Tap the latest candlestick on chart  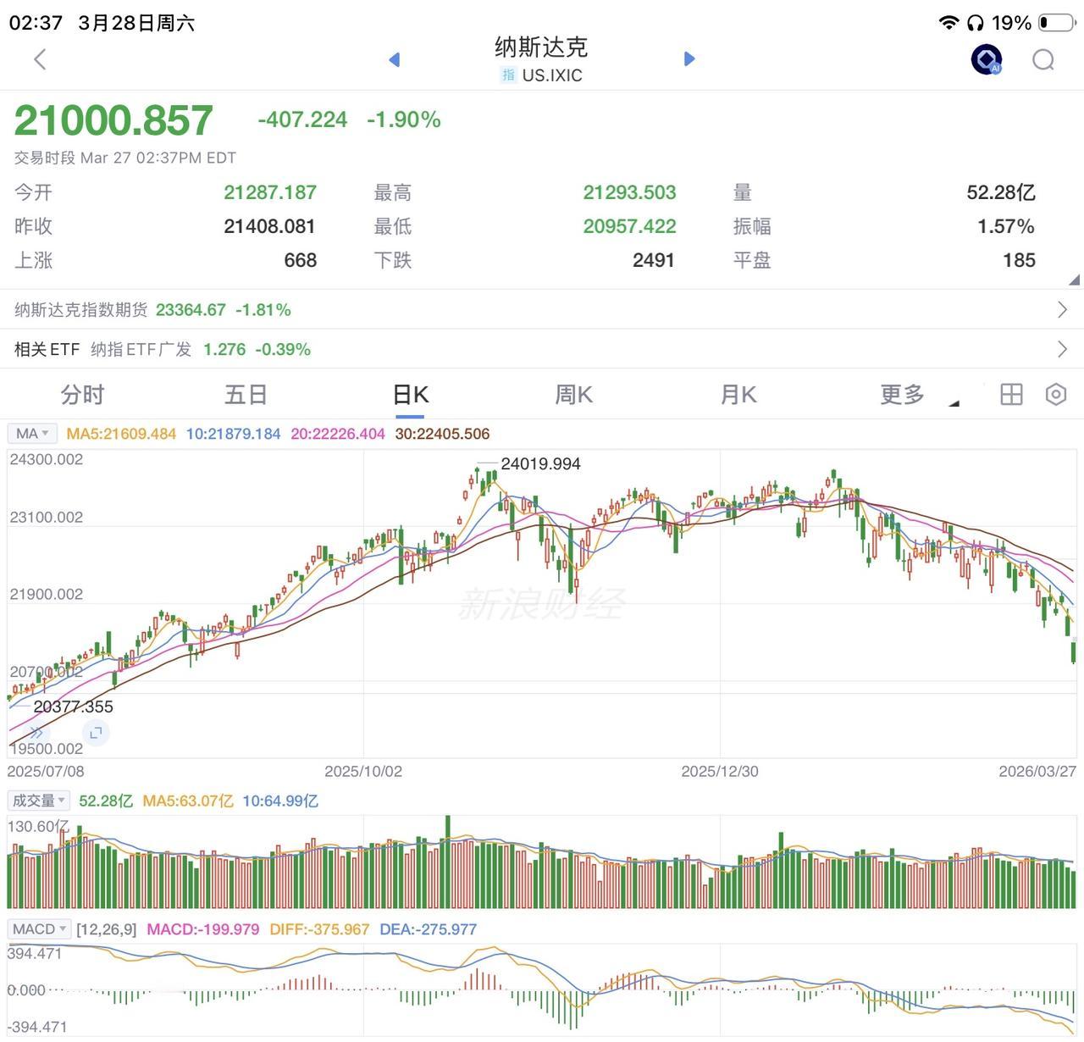click(1073, 651)
